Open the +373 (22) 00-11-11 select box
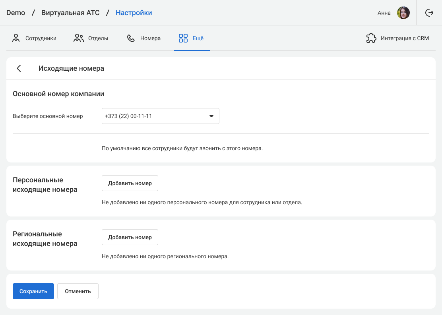The image size is (442, 315). click(x=155, y=116)
